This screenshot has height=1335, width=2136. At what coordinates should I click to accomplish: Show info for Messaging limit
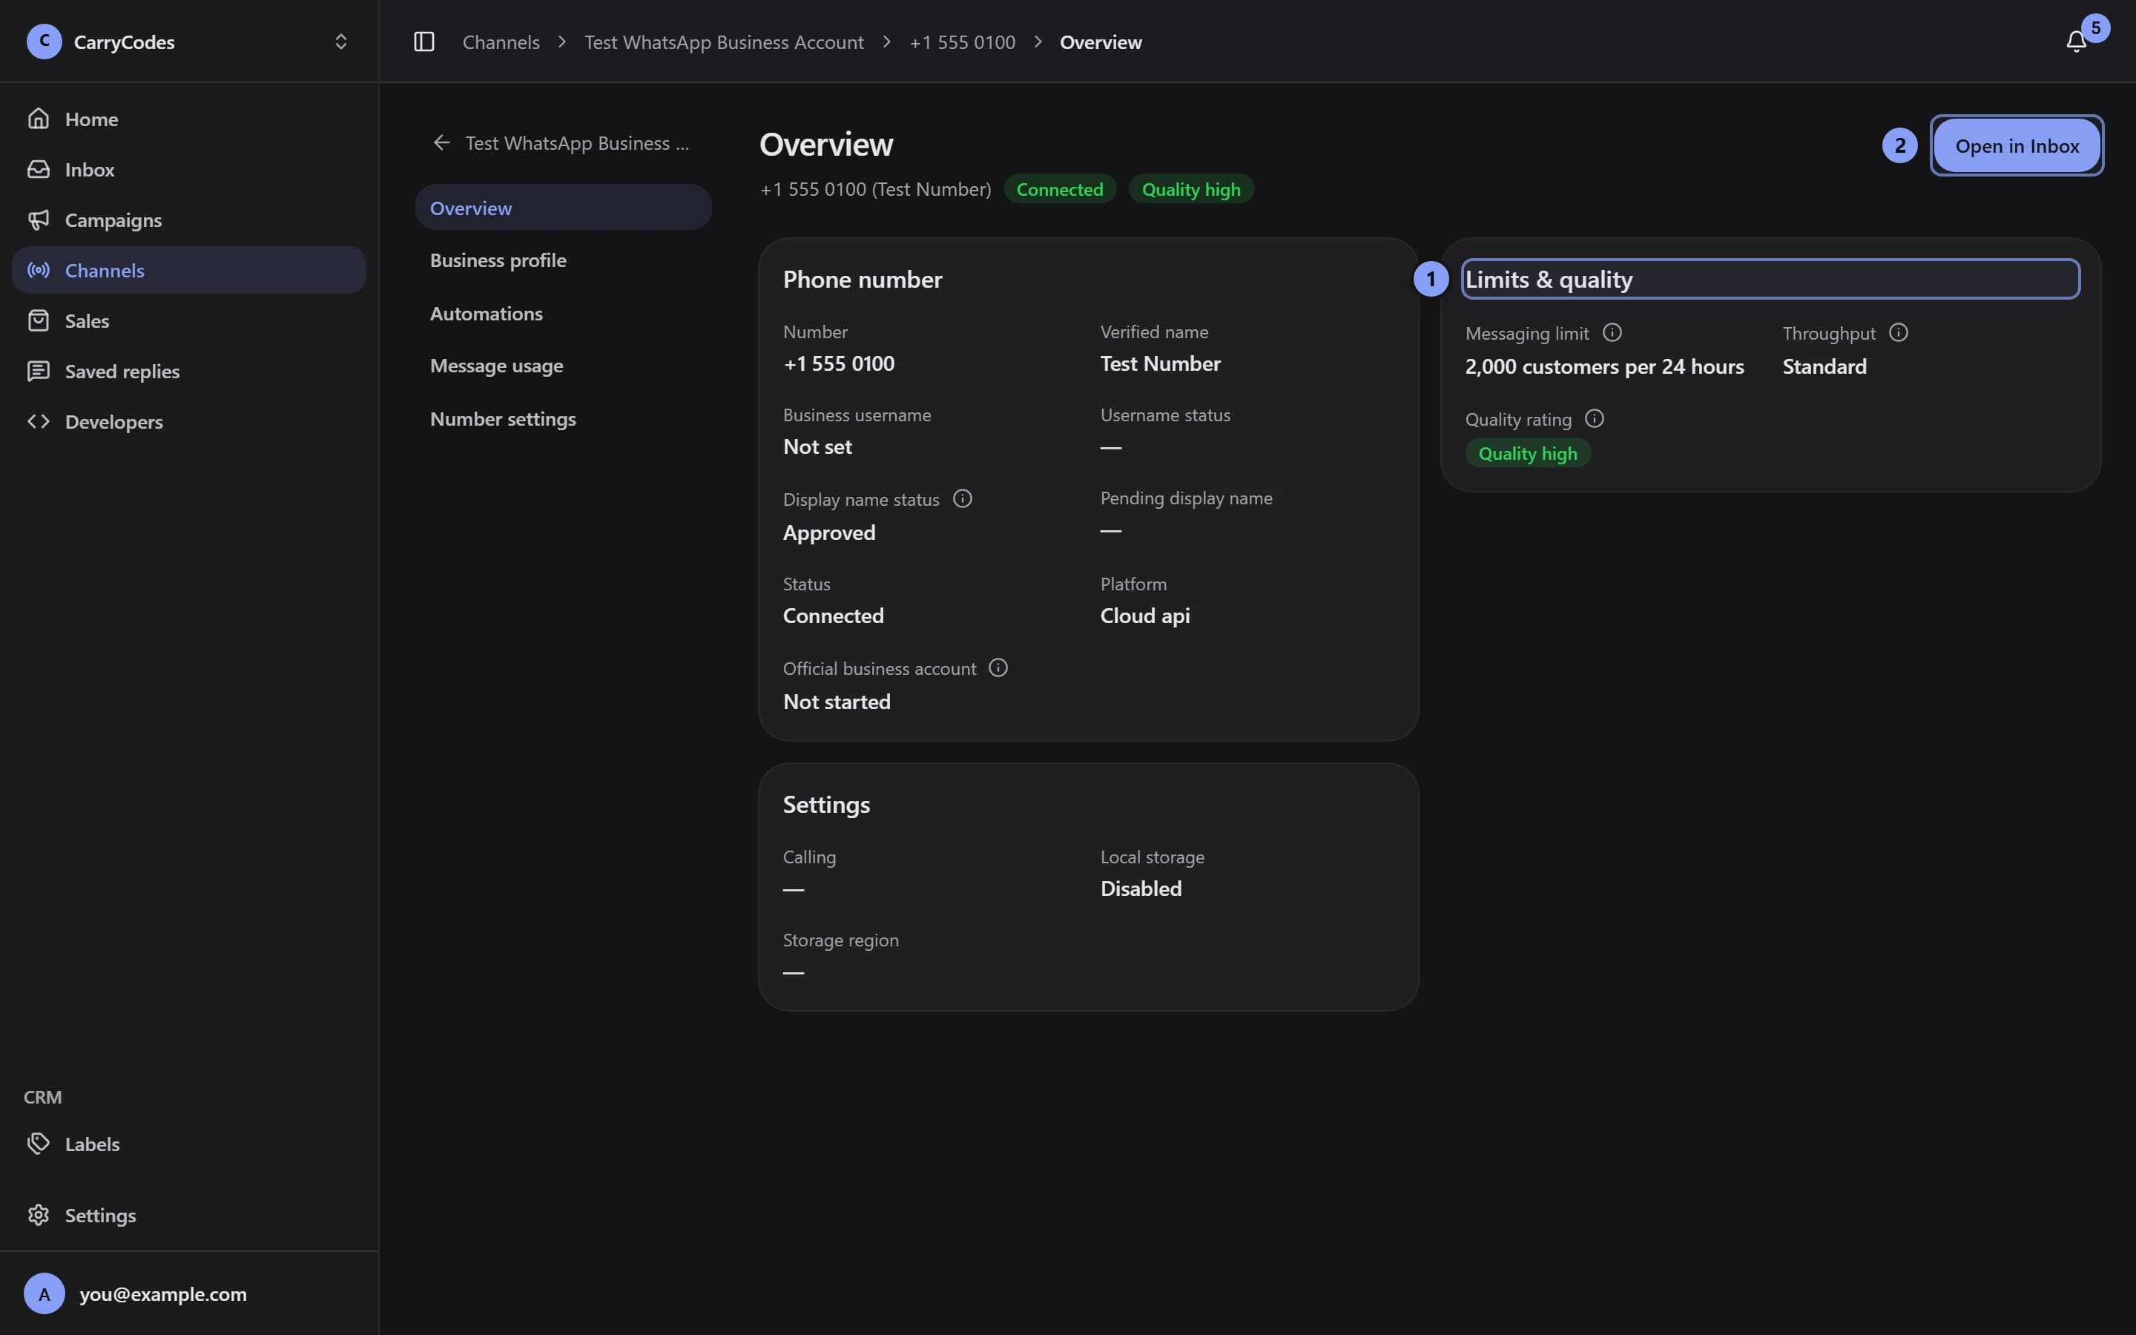1612,333
